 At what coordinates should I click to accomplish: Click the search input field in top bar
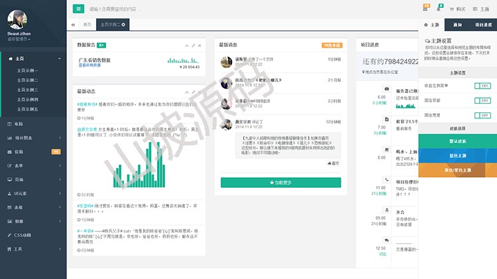[x=115, y=9]
